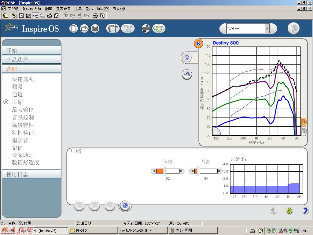Open the 帮助(H) menu
Viewport: 313px width, 235px height.
pyautogui.click(x=119, y=9)
